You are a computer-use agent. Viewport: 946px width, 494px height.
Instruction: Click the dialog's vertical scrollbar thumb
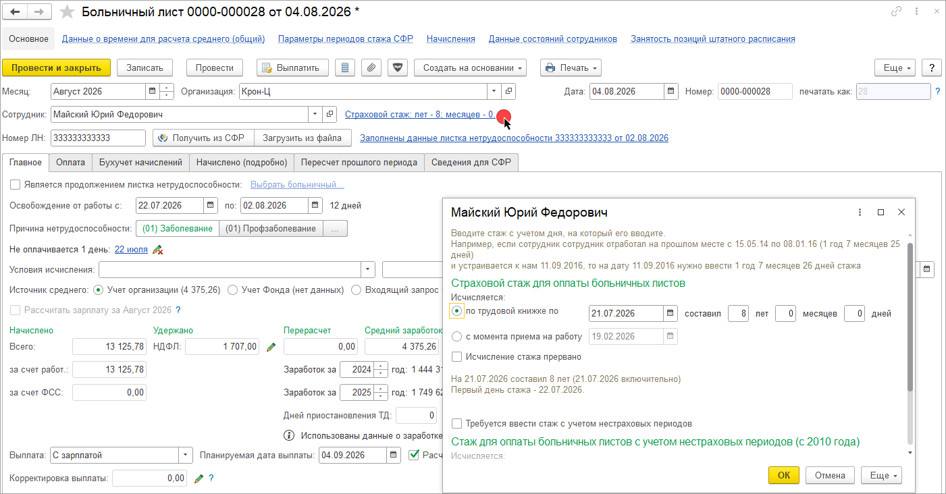click(910, 317)
